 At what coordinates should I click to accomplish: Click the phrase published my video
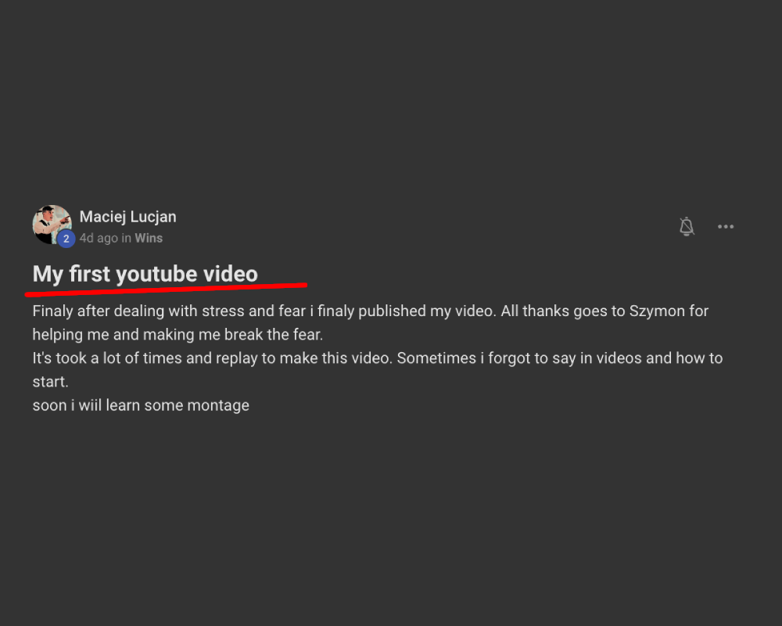426,311
